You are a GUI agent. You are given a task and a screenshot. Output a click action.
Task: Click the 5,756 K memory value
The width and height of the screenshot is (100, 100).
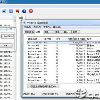[81, 69]
